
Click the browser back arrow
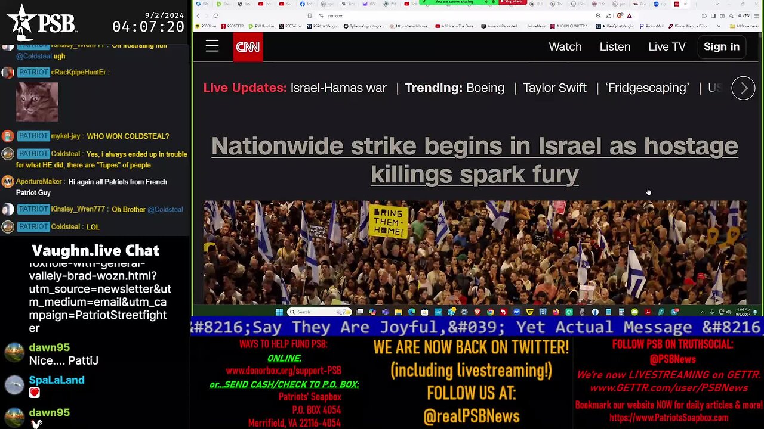[198, 15]
